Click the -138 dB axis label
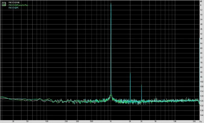The width and height of the screenshot is (204, 123). 201,110
